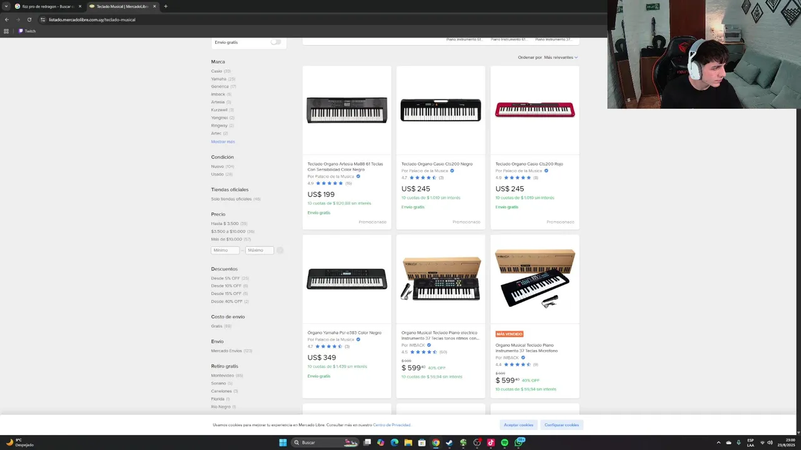Click US$ 199 price of Artesia keyboard
801x450 pixels.
point(321,194)
